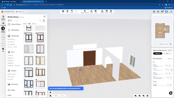Screen dimensions: 174x98
Task: Click the floor plan minimap
Action: click(x=162, y=31)
